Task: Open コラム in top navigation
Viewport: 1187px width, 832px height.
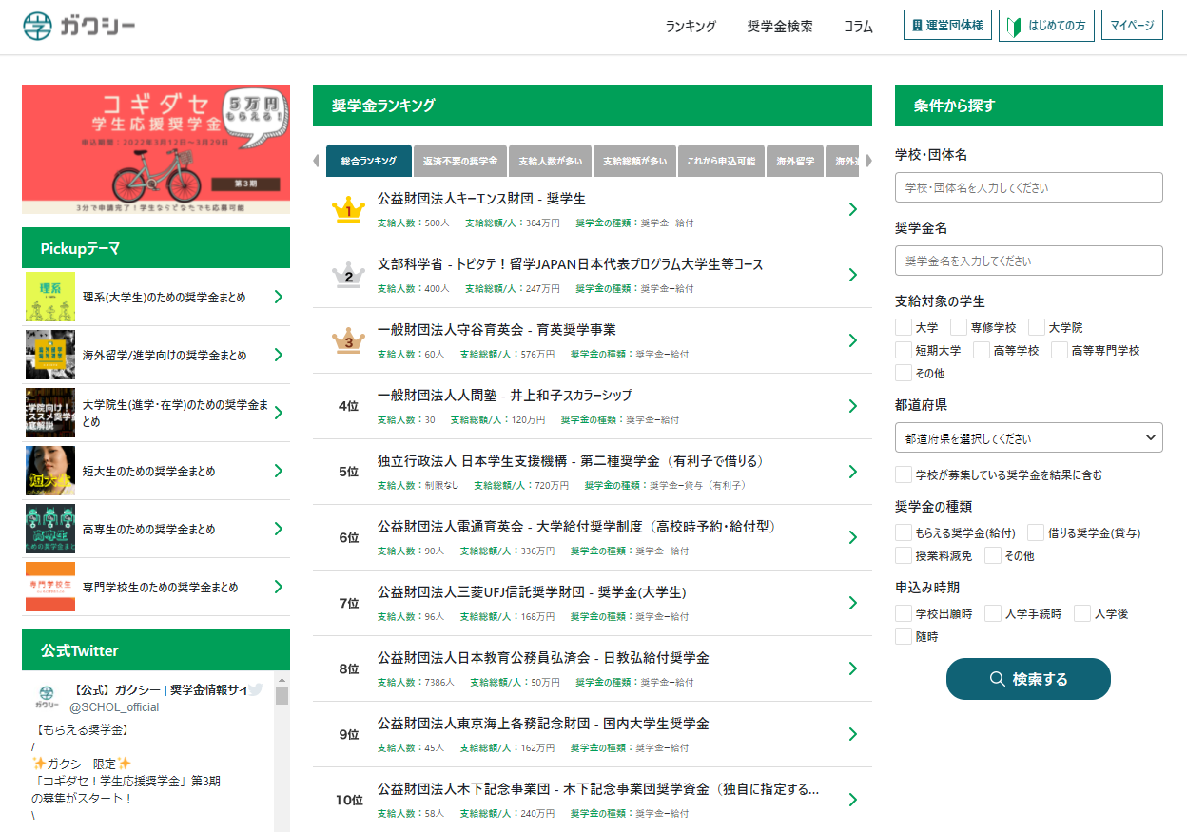Action: (x=858, y=27)
